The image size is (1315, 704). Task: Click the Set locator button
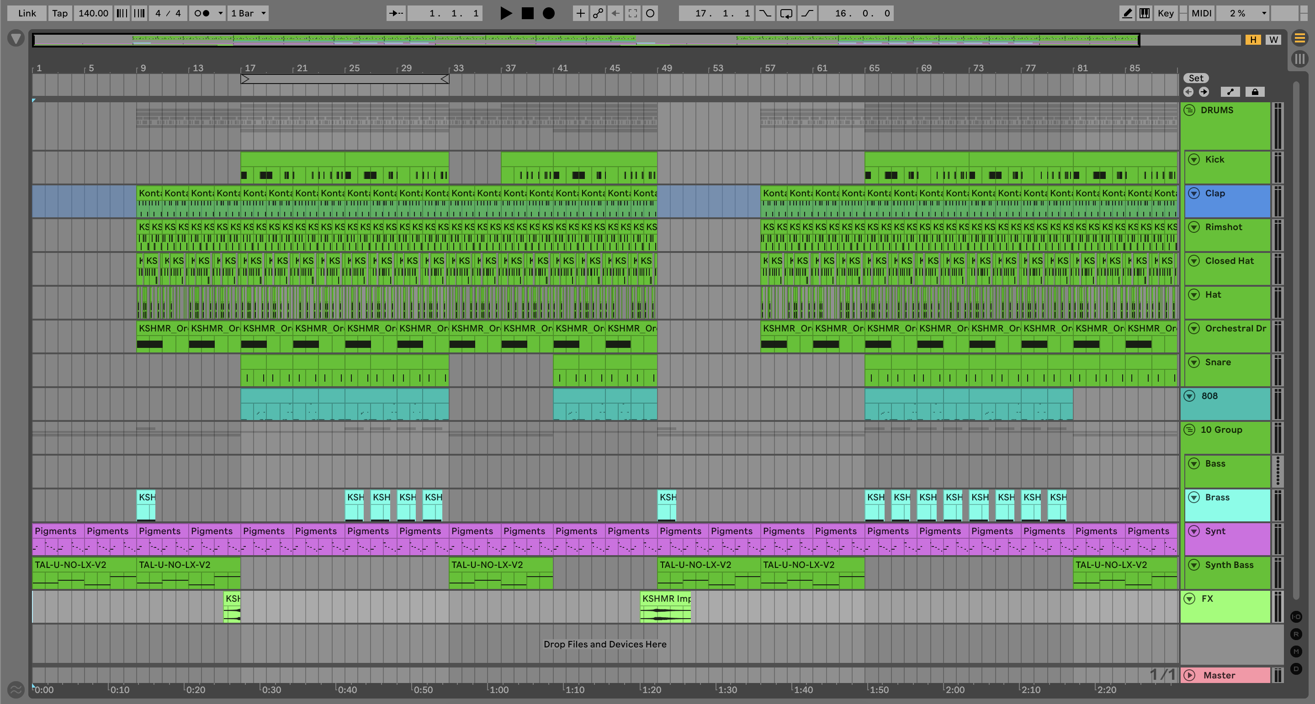1196,78
